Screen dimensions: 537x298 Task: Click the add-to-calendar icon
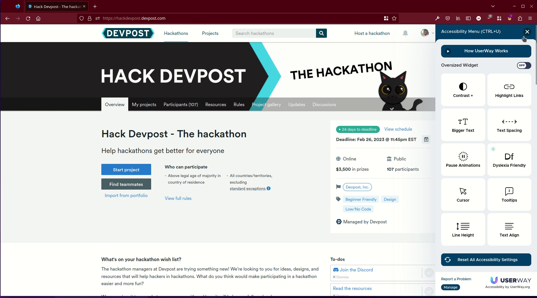click(426, 139)
